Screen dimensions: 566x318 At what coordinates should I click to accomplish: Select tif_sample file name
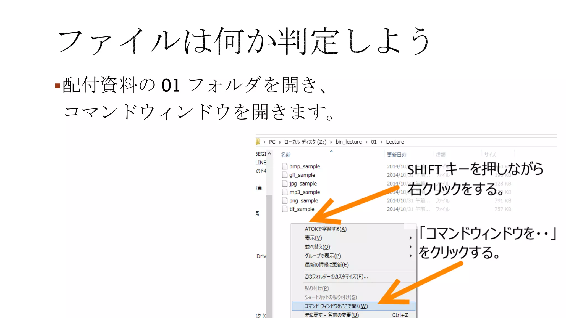point(302,209)
